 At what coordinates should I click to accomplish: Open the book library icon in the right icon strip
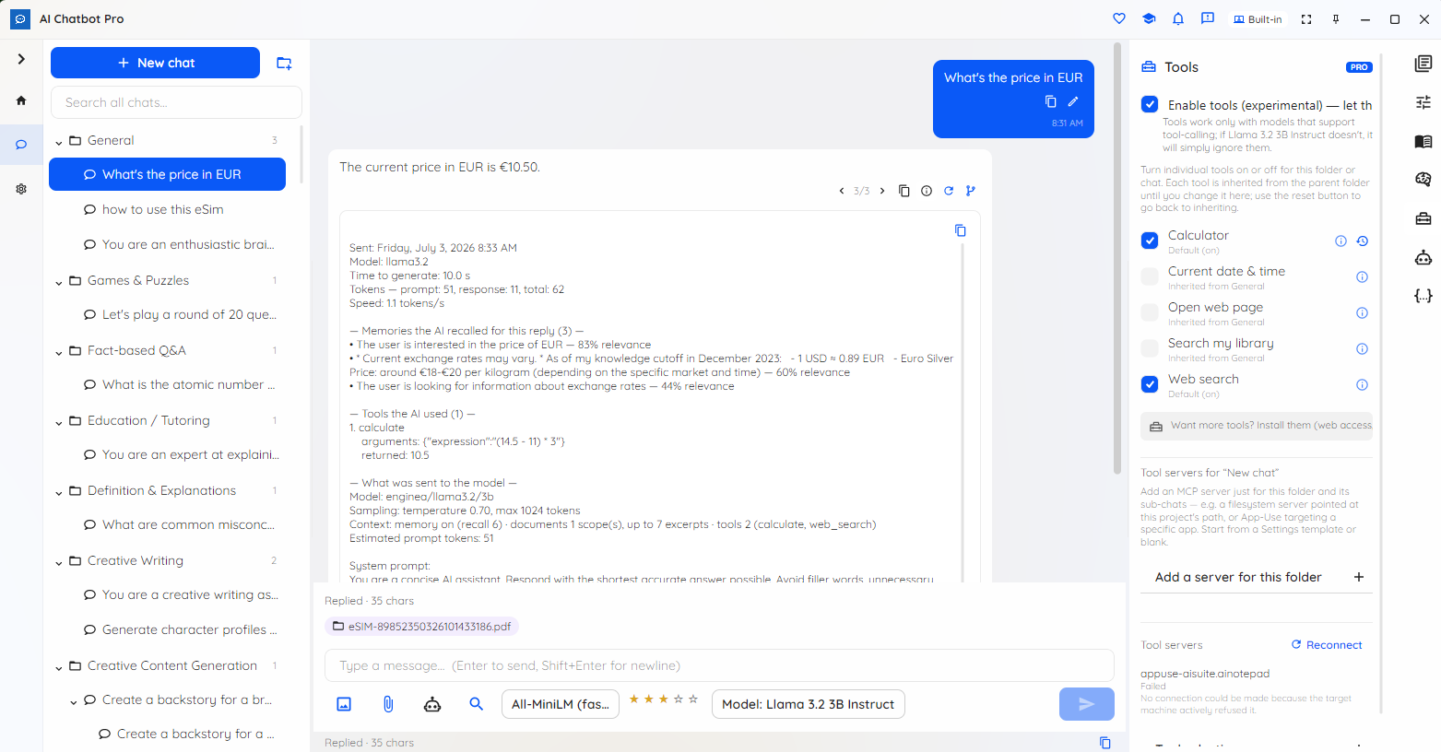(x=1423, y=142)
